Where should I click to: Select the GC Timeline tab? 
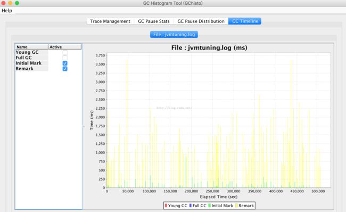coord(245,21)
